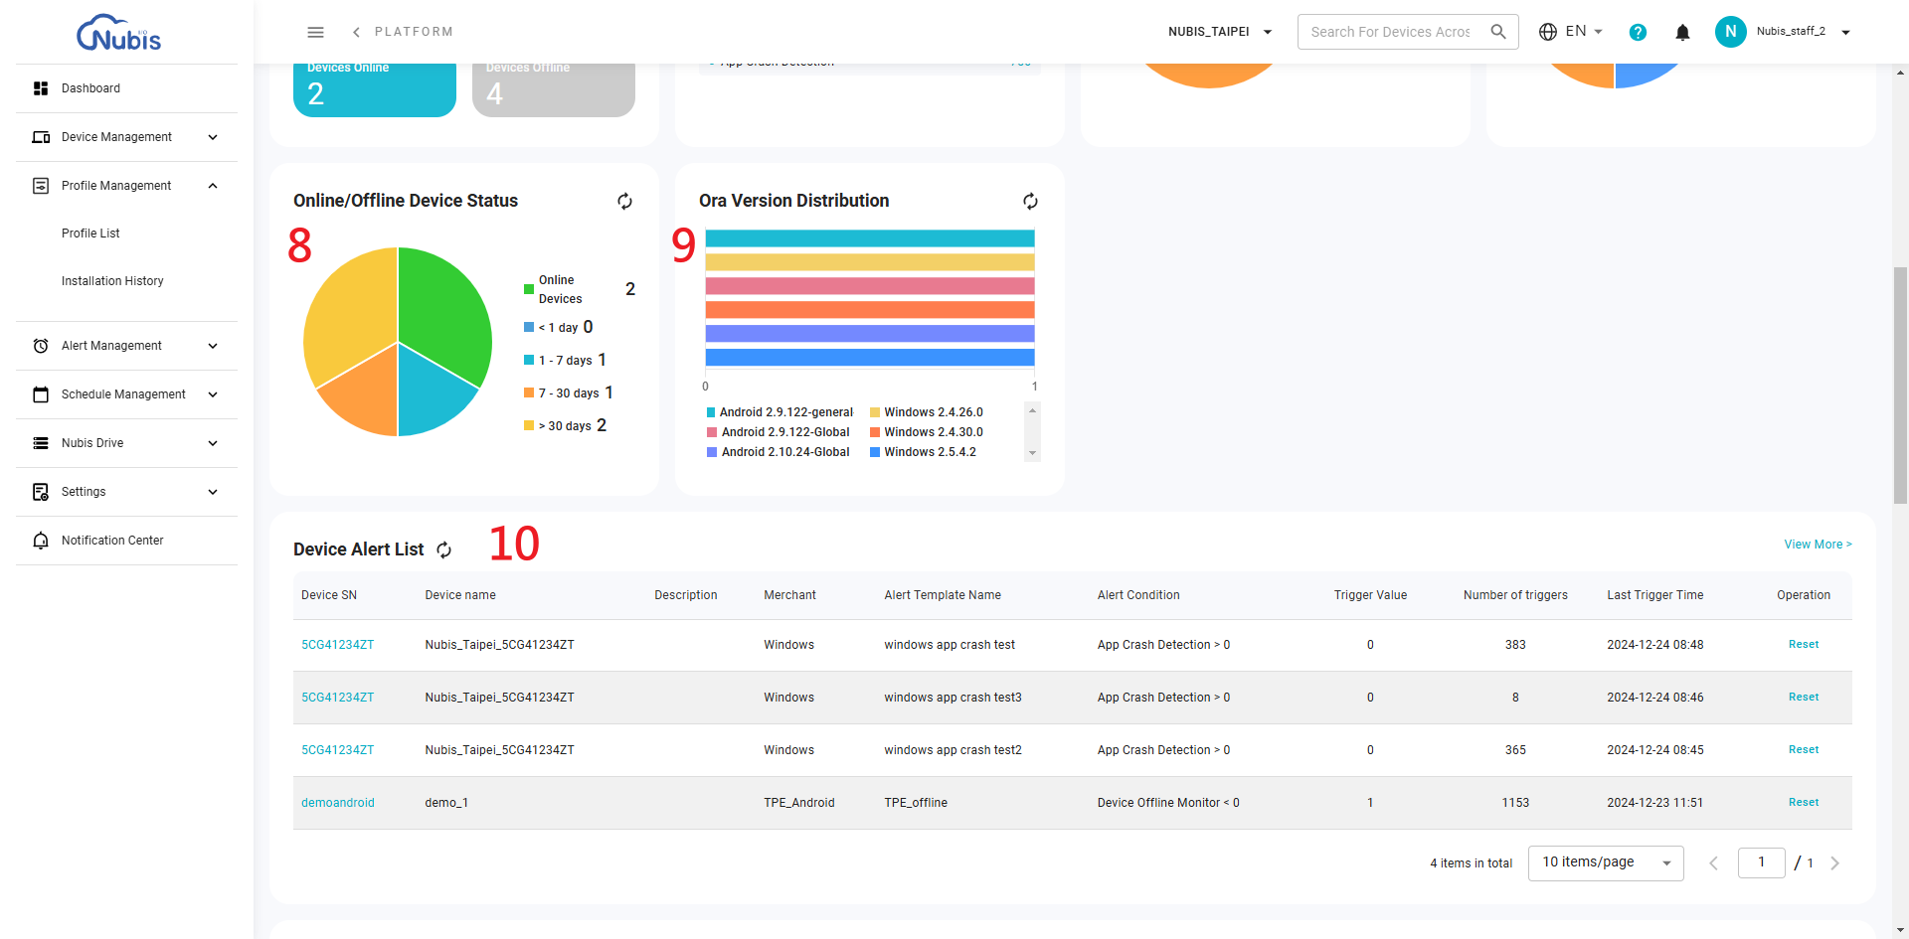Open the notifications bell icon
The height and width of the screenshot is (939, 1909).
[1682, 32]
